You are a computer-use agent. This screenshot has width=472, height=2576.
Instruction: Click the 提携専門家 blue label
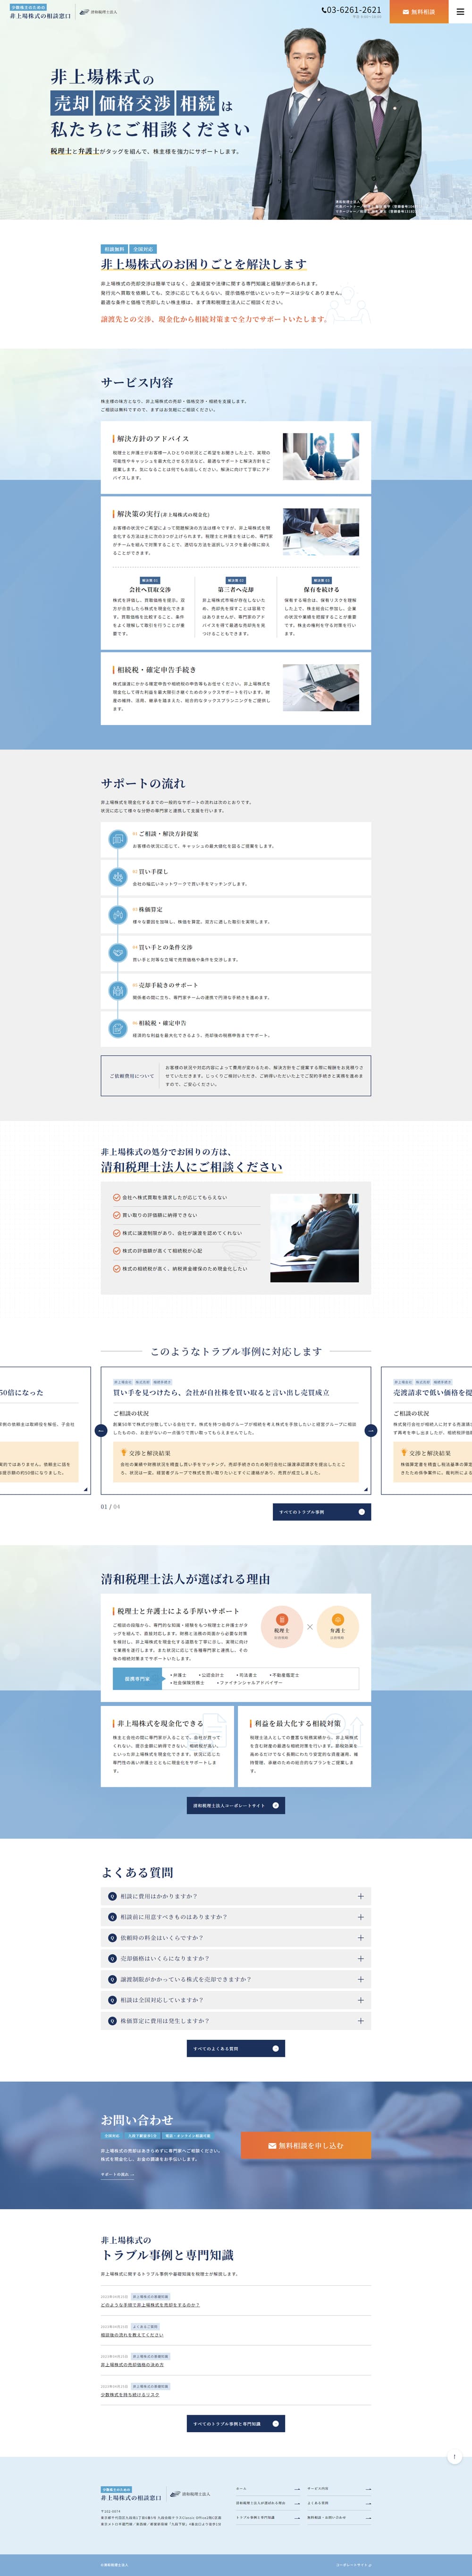click(x=138, y=1679)
